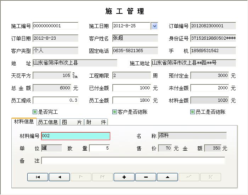Click the 施工日期 date field

[131, 26]
